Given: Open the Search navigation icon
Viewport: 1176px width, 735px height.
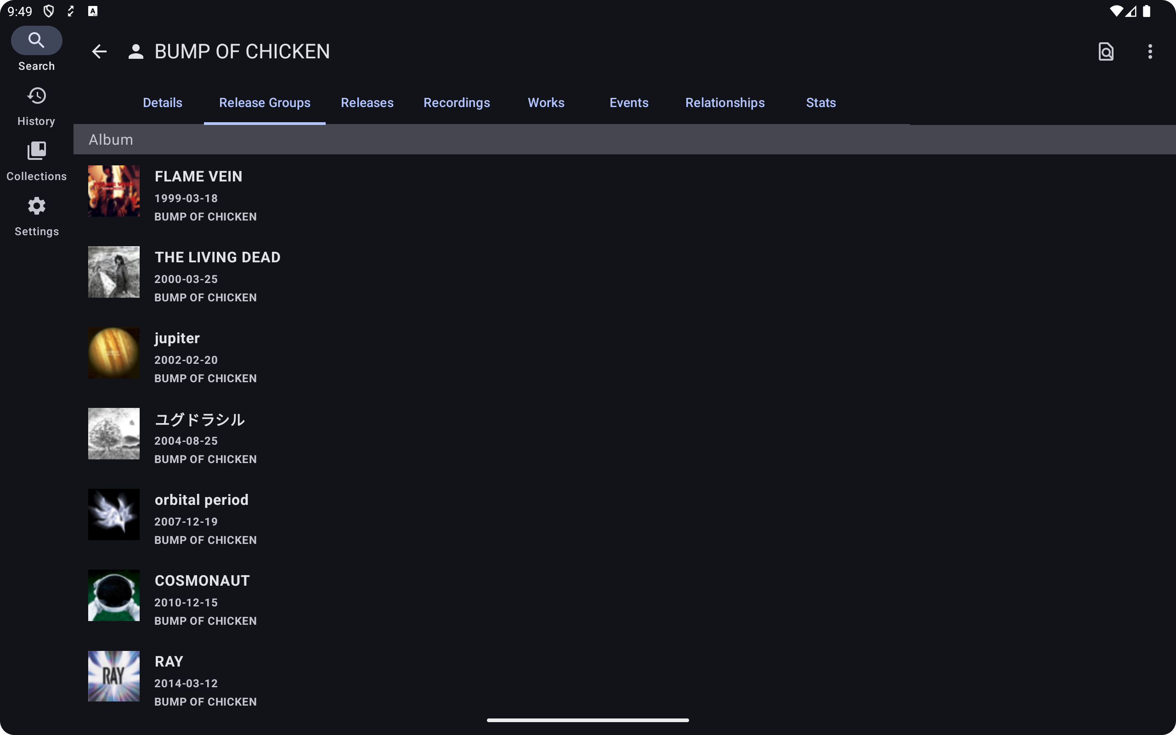Looking at the screenshot, I should click(36, 41).
